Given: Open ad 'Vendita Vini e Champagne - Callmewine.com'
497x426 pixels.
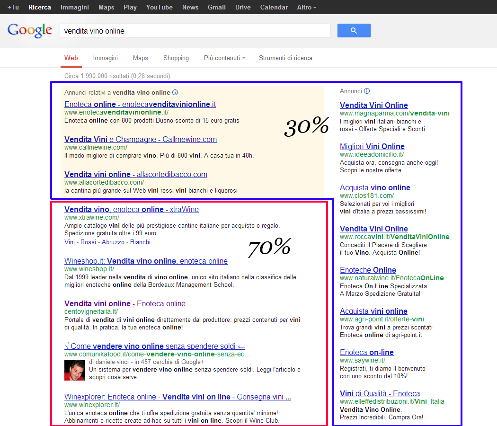Looking at the screenshot, I should [141, 139].
